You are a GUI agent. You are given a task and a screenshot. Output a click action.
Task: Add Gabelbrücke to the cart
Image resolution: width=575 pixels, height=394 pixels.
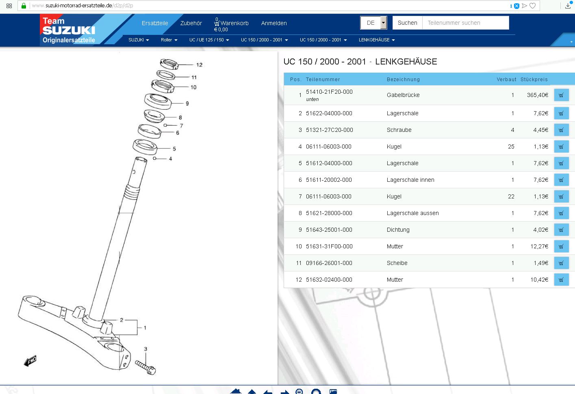[561, 95]
